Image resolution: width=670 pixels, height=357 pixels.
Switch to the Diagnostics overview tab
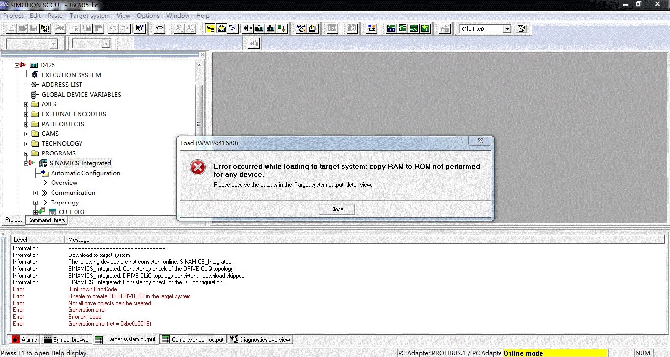click(x=260, y=339)
